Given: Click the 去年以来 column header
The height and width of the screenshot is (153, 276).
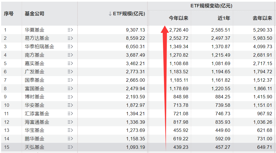Looking at the screenshot, I should pos(262,18).
